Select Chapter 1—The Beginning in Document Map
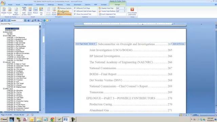This screenshot has width=217, height=122. [x=16, y=38]
